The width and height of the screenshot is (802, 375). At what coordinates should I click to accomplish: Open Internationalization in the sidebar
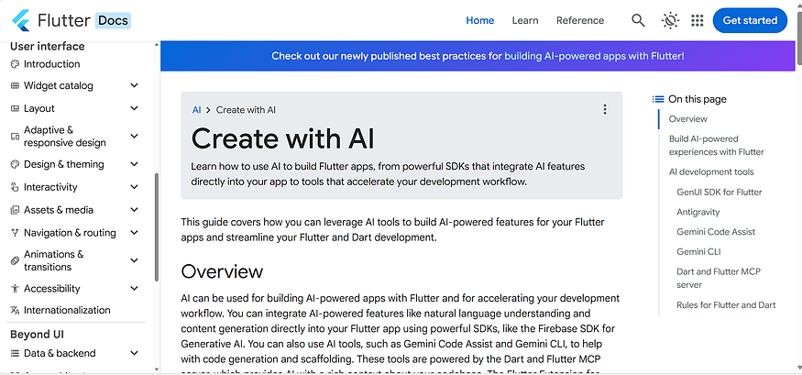tap(67, 311)
